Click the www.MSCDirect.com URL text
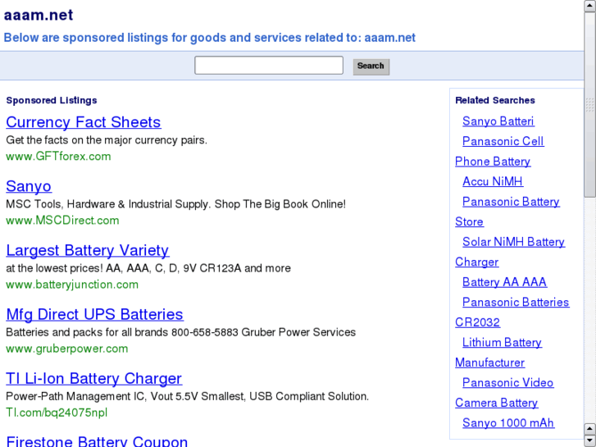Screen dimensions: 596x447 (x=63, y=221)
